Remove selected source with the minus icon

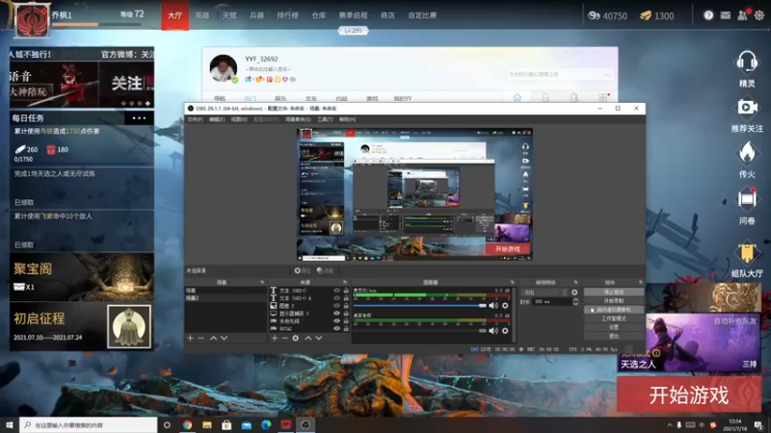point(284,338)
